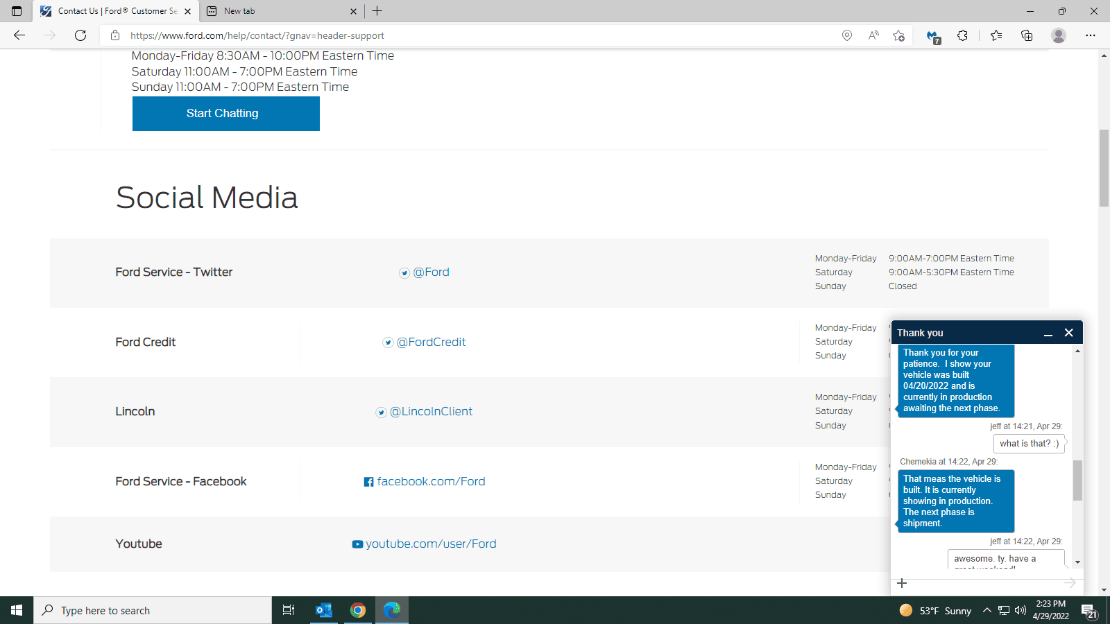Click the 'what is that? :)' chat message
The width and height of the screenshot is (1110, 624).
[x=1030, y=444]
